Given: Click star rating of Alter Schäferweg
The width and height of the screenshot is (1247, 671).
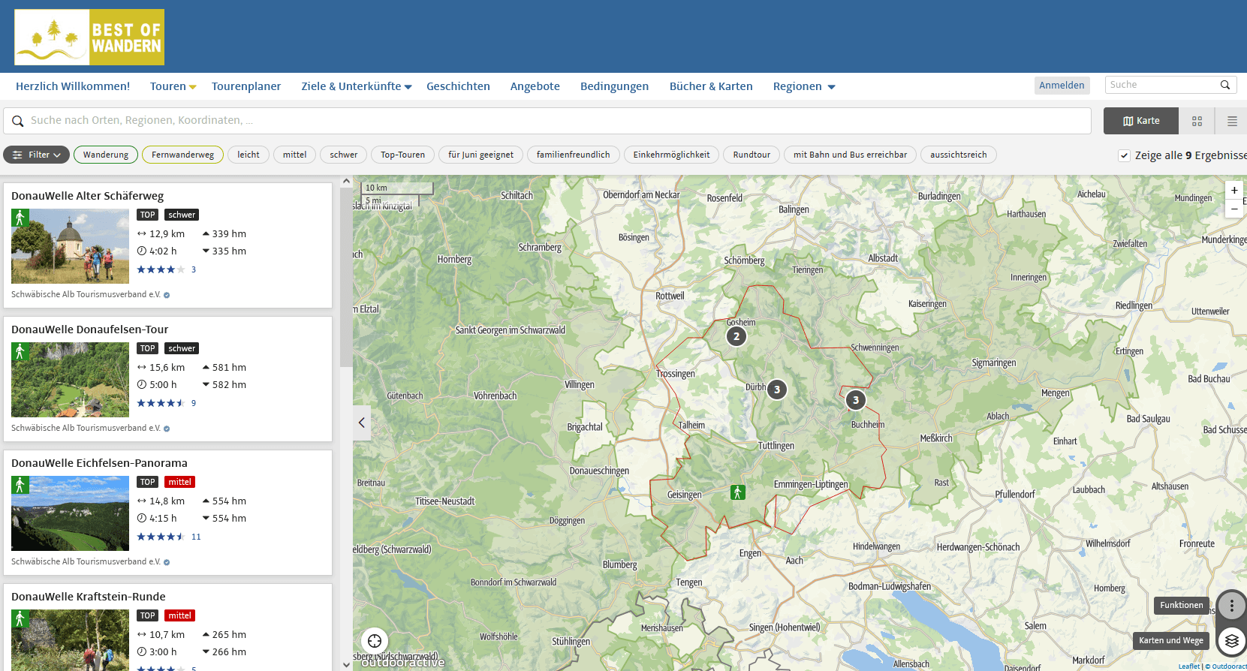Looking at the screenshot, I should (161, 269).
